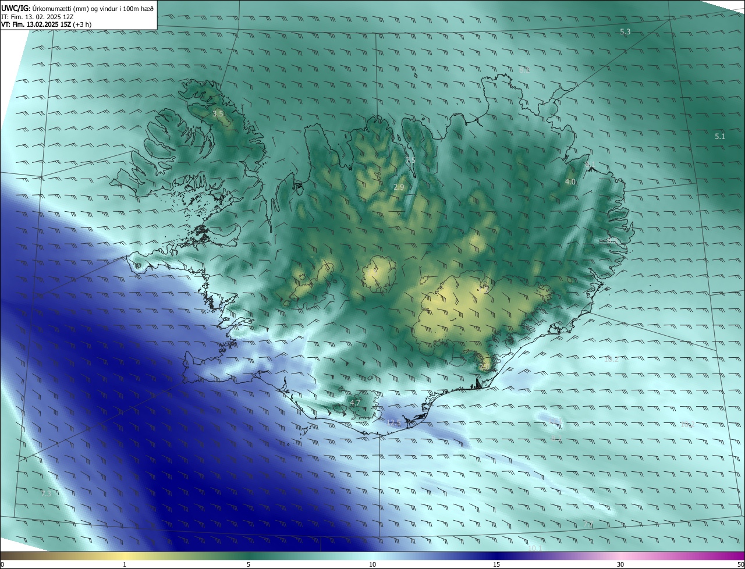The image size is (745, 569).
Task: Click the 7.7 value label on the map
Action: click(x=588, y=524)
